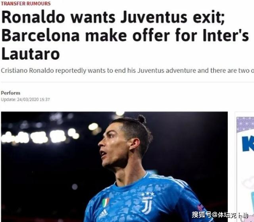Click the Sohu watermark text on the photo
The height and width of the screenshot is (222, 254).
point(220,215)
